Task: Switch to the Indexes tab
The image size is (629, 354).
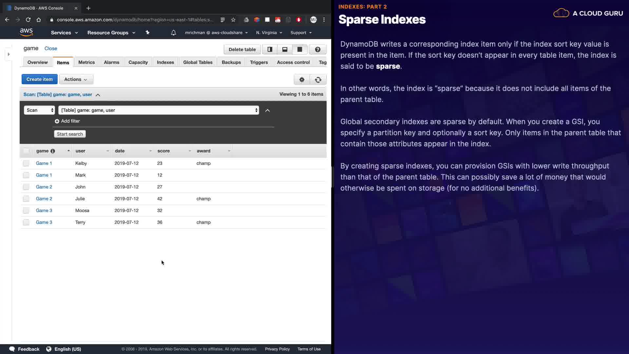Action: coord(165,62)
